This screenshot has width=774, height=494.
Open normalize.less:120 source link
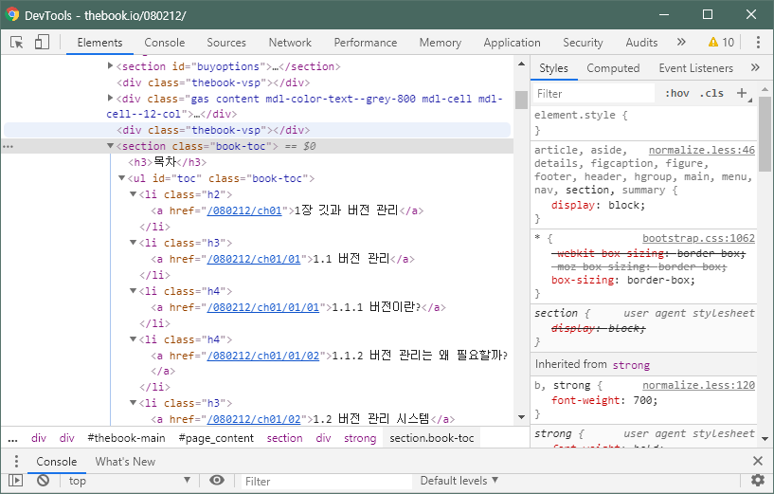[698, 385]
